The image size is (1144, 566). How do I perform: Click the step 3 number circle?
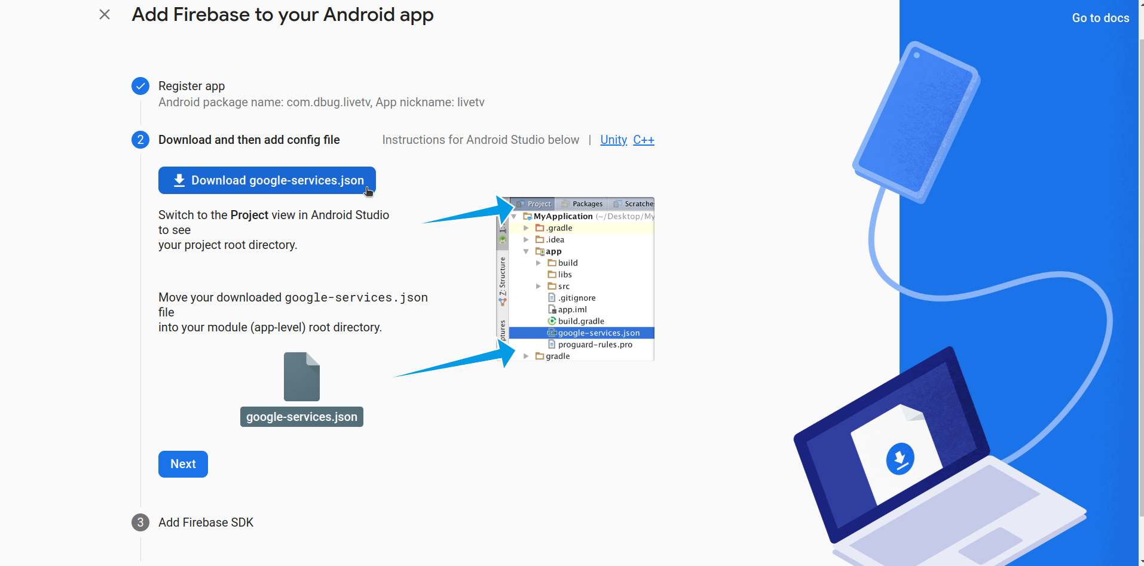tap(140, 522)
